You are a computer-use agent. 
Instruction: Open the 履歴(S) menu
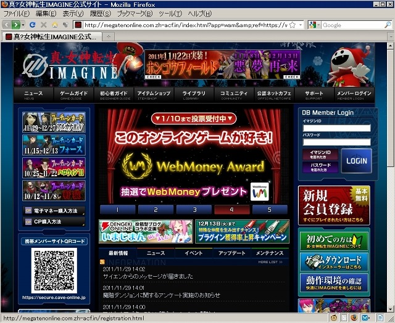tap(100, 14)
